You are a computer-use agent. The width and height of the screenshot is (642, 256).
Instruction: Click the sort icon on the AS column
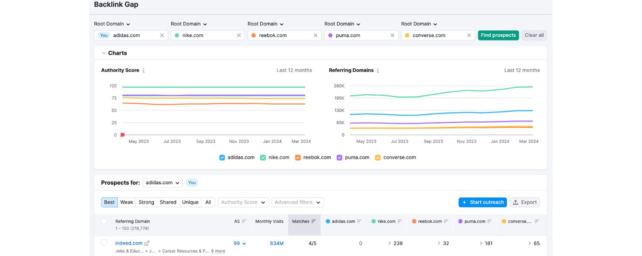point(243,221)
